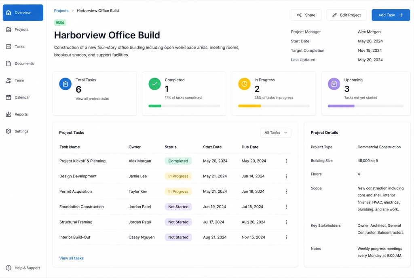Click the Overview home icon in sidebar

(x=8, y=13)
